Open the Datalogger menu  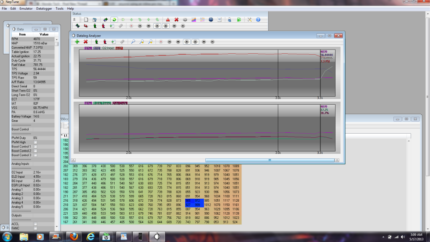(x=44, y=8)
